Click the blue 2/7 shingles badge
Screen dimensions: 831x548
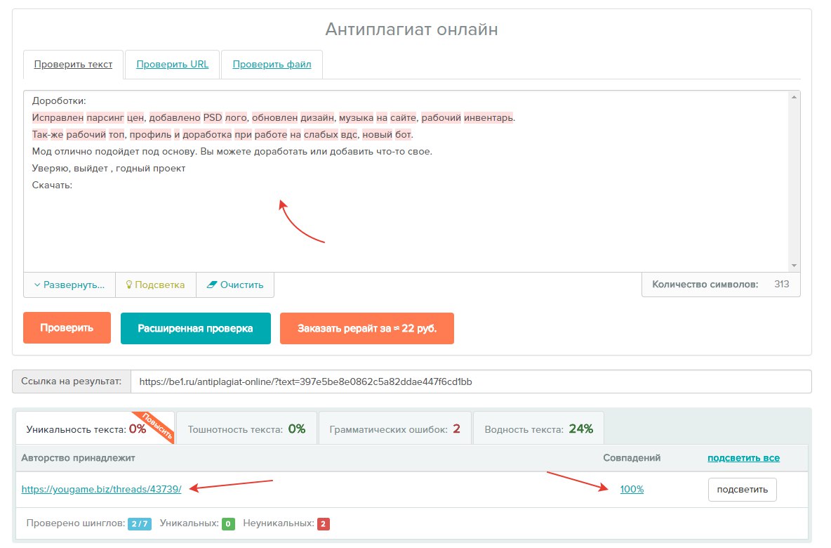[x=140, y=523]
